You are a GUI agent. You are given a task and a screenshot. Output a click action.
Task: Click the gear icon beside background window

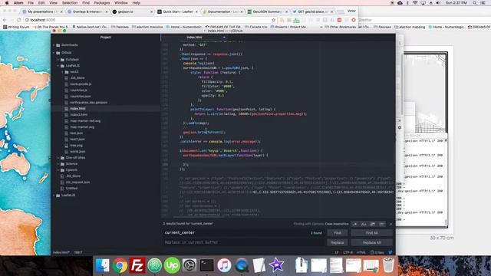(400, 128)
